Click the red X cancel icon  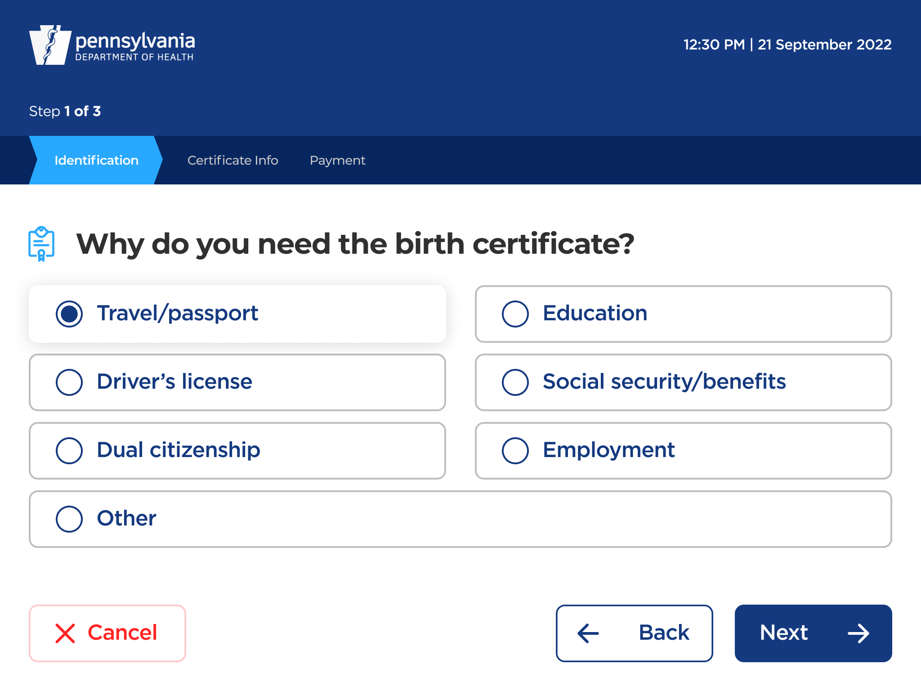[65, 633]
